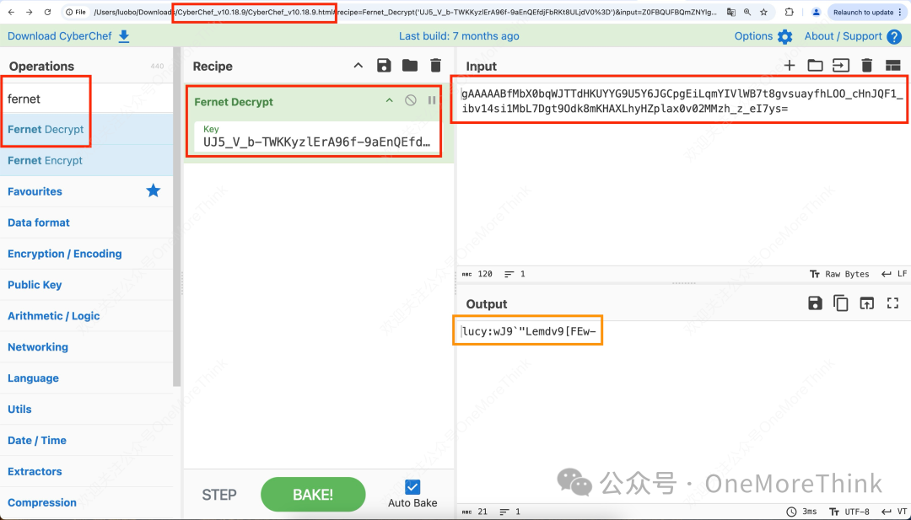This screenshot has width=911, height=520.
Task: Clear input and output trash icon
Action: pyautogui.click(x=867, y=66)
